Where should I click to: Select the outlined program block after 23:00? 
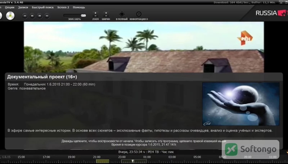(x=134, y=161)
